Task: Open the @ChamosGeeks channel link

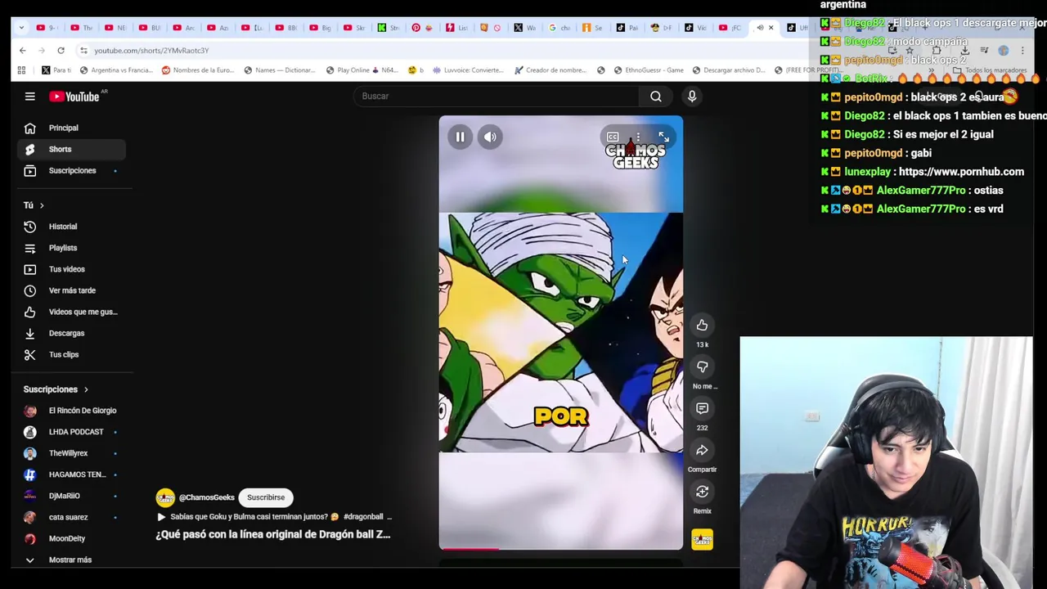Action: [x=207, y=497]
